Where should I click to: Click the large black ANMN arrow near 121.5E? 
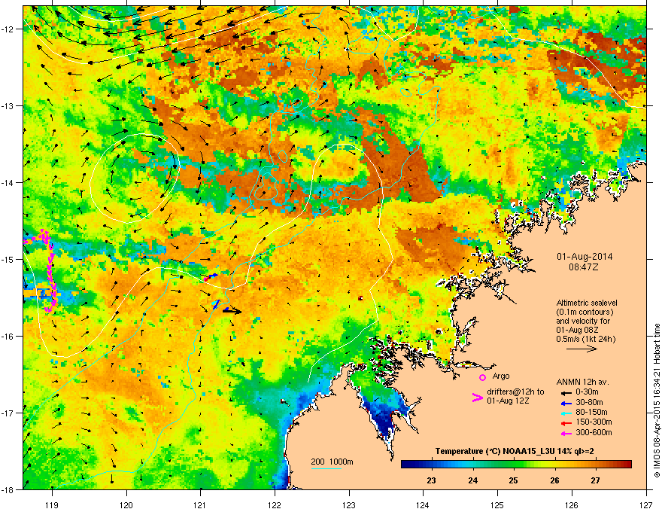click(232, 311)
